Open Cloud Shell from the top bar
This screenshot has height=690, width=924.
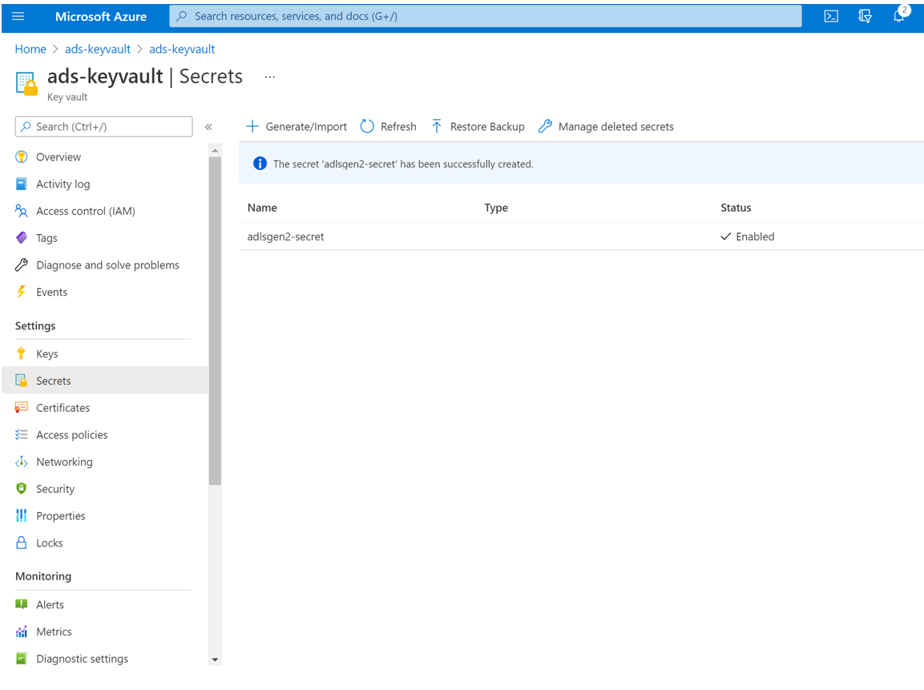point(831,16)
